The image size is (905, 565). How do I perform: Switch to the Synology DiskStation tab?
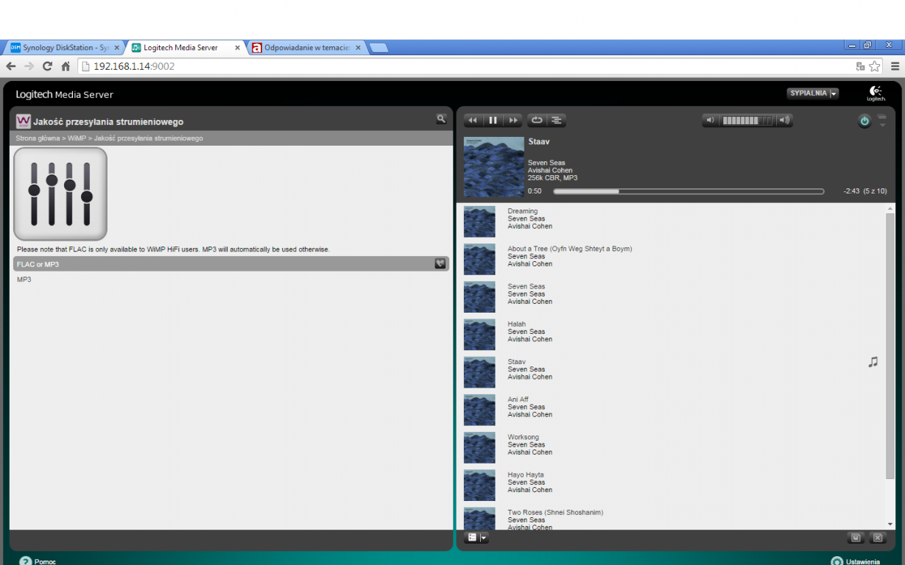pyautogui.click(x=63, y=48)
